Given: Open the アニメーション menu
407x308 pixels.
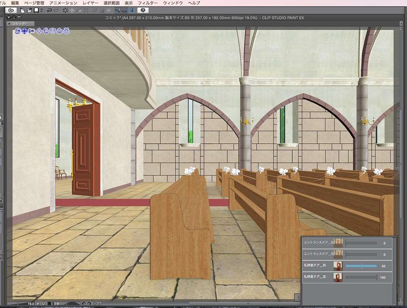Looking at the screenshot, I should point(63,3).
